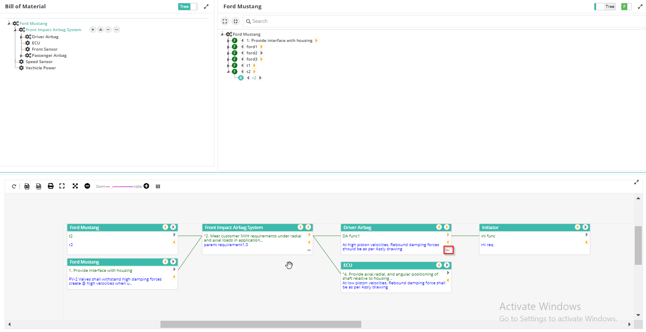Click 'ini req' requirement in Initiator card
This screenshot has height=332, width=646.
487,245
